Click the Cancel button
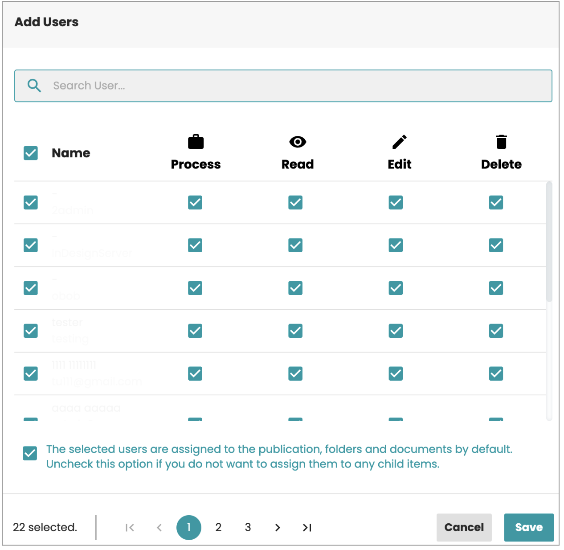The width and height of the screenshot is (564, 550). click(x=464, y=528)
